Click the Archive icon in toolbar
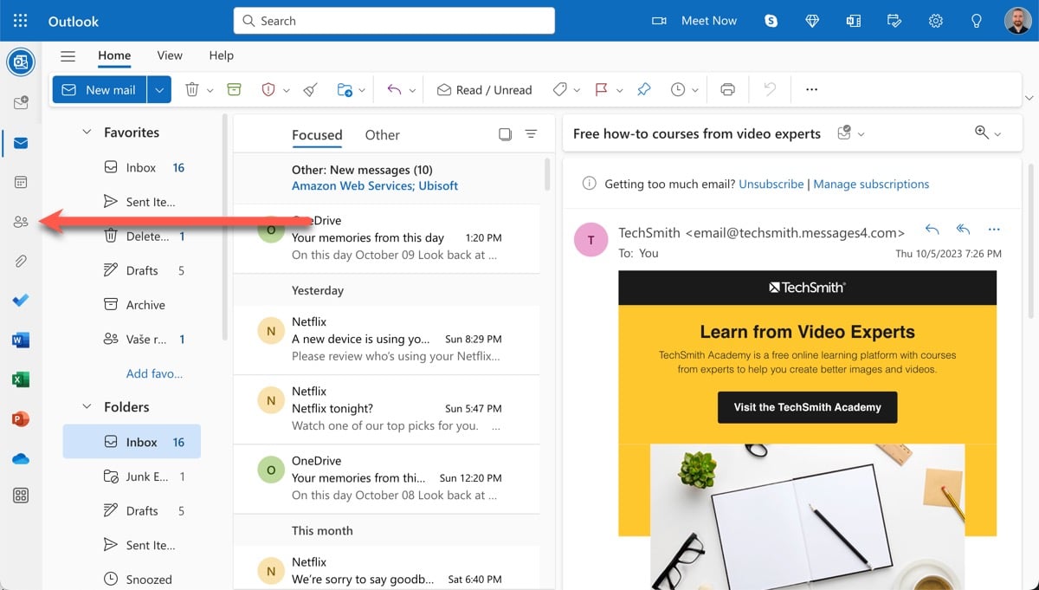This screenshot has height=590, width=1039. point(234,89)
